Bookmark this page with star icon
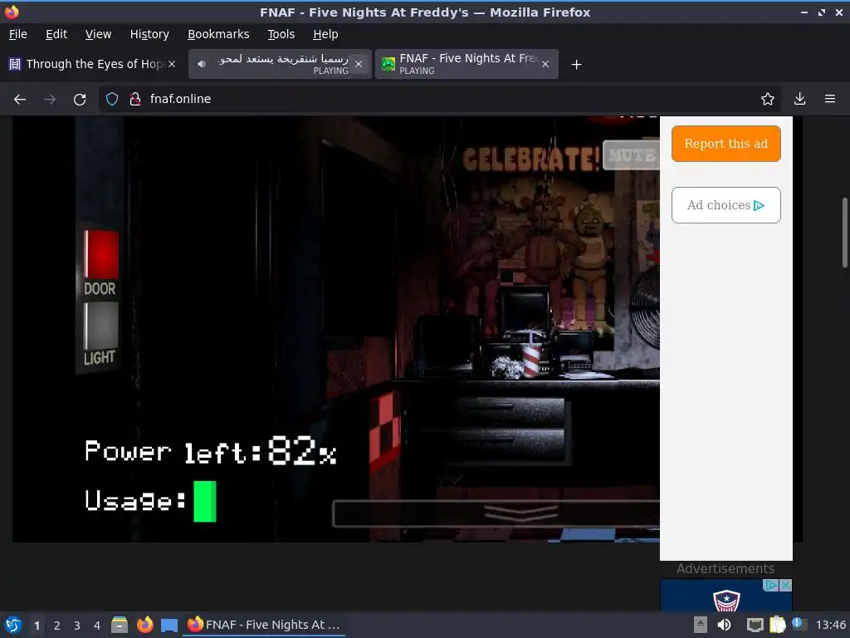Screen dimensions: 850x638 coord(767,99)
